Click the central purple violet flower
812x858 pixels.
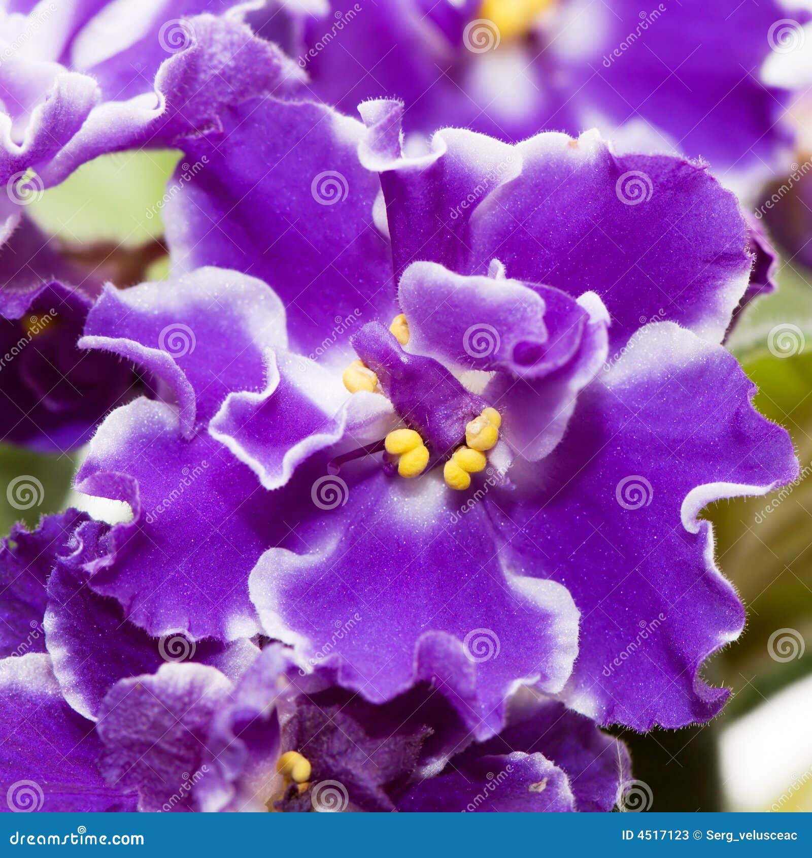(406, 432)
